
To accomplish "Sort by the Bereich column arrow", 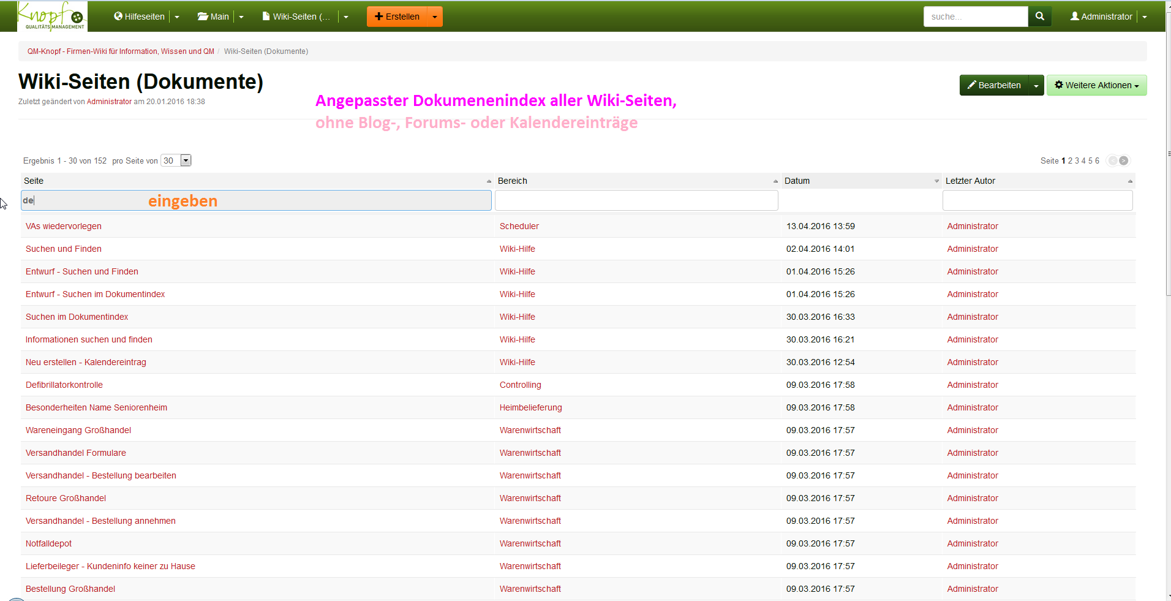I will point(775,181).
